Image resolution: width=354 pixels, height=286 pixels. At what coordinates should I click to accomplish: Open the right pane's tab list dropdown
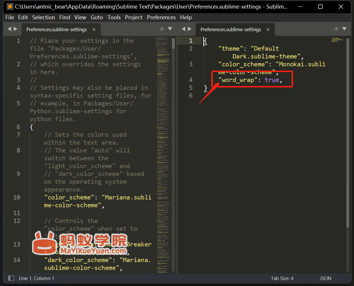click(x=344, y=29)
